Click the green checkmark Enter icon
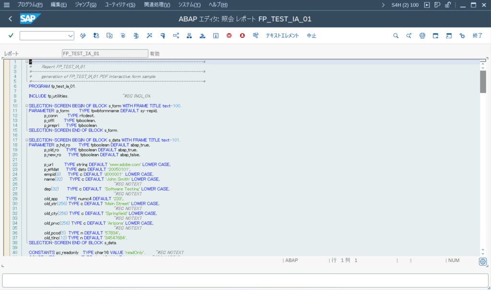 pos(11,35)
